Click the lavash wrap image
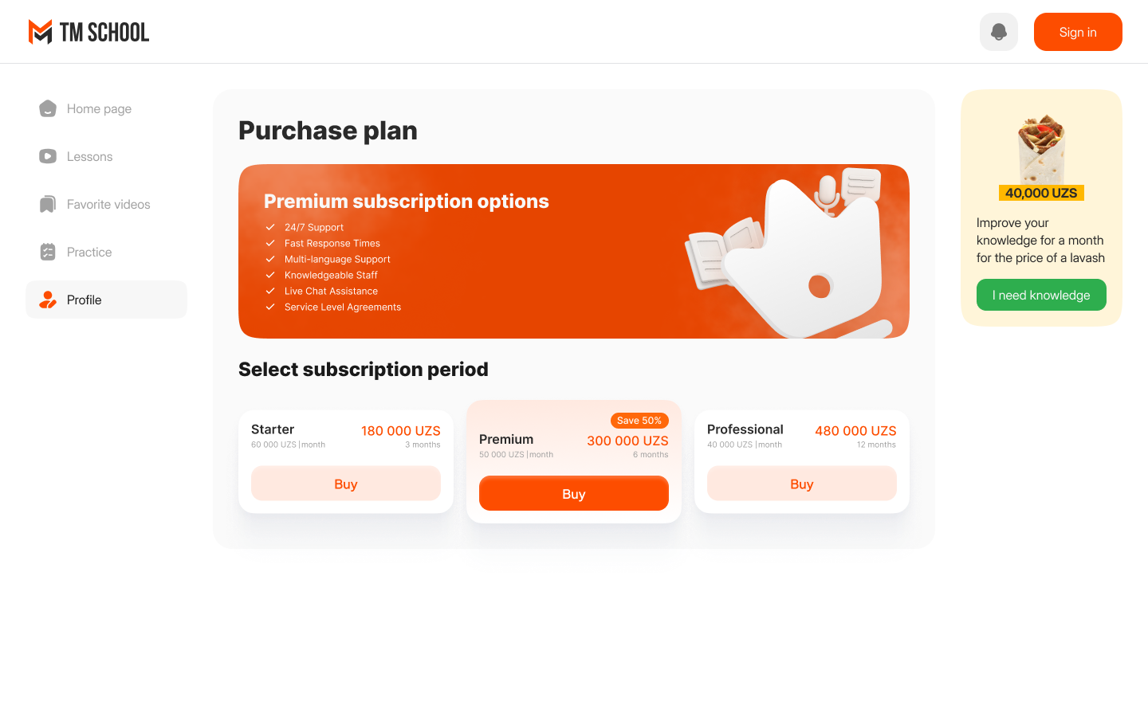Screen dimensions: 1148x717 pyautogui.click(x=1041, y=150)
